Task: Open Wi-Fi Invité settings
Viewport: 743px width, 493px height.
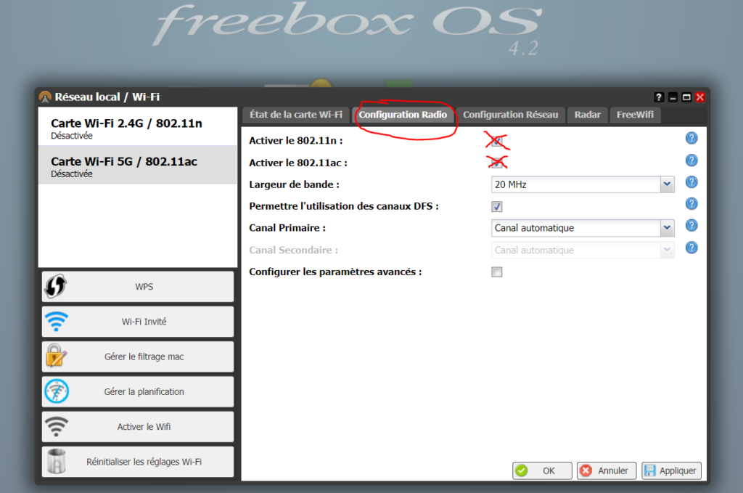Action: [x=138, y=322]
